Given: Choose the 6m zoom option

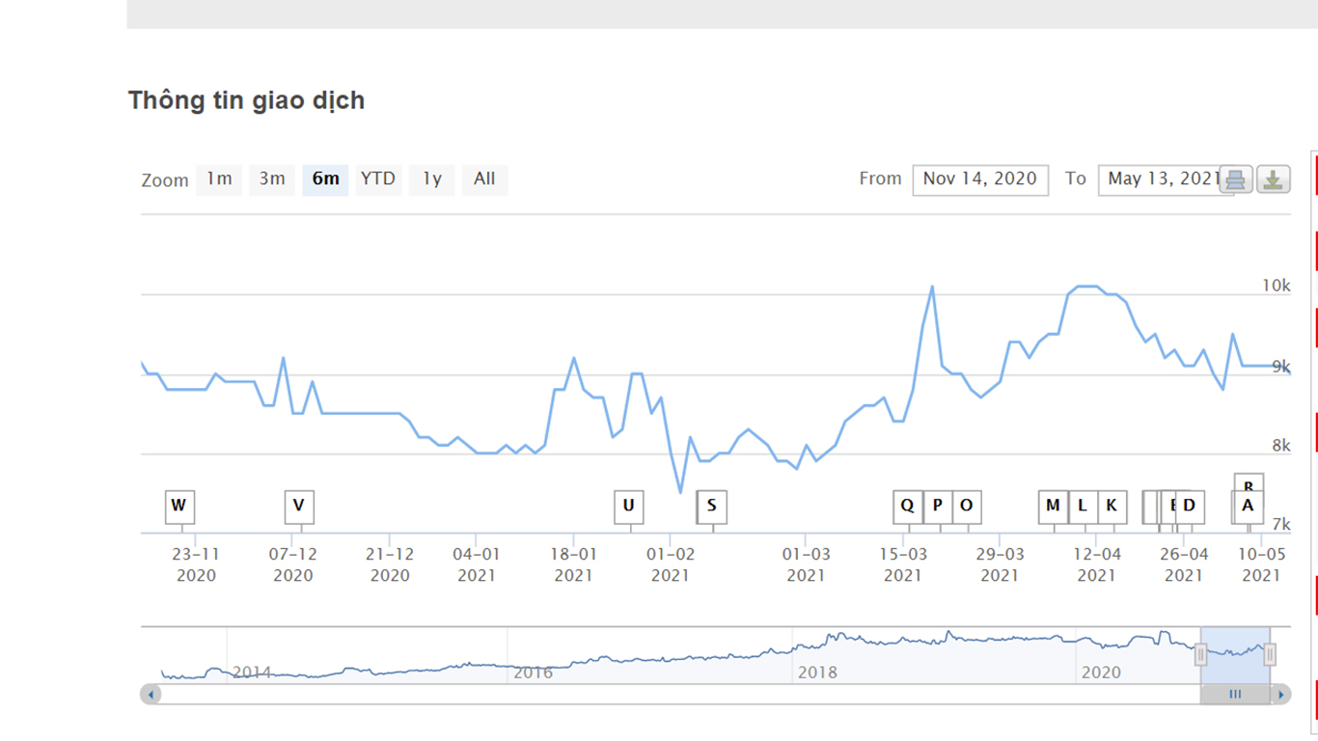Looking at the screenshot, I should pyautogui.click(x=325, y=179).
